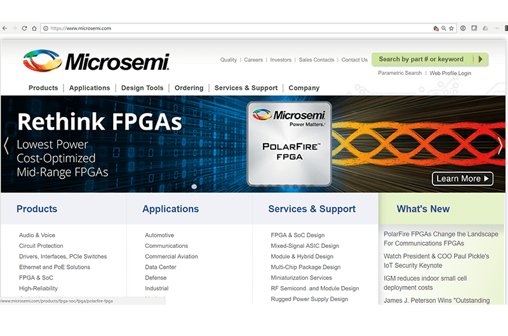Open High-Reliability products link
The height and width of the screenshot is (336, 508).
click(38, 288)
